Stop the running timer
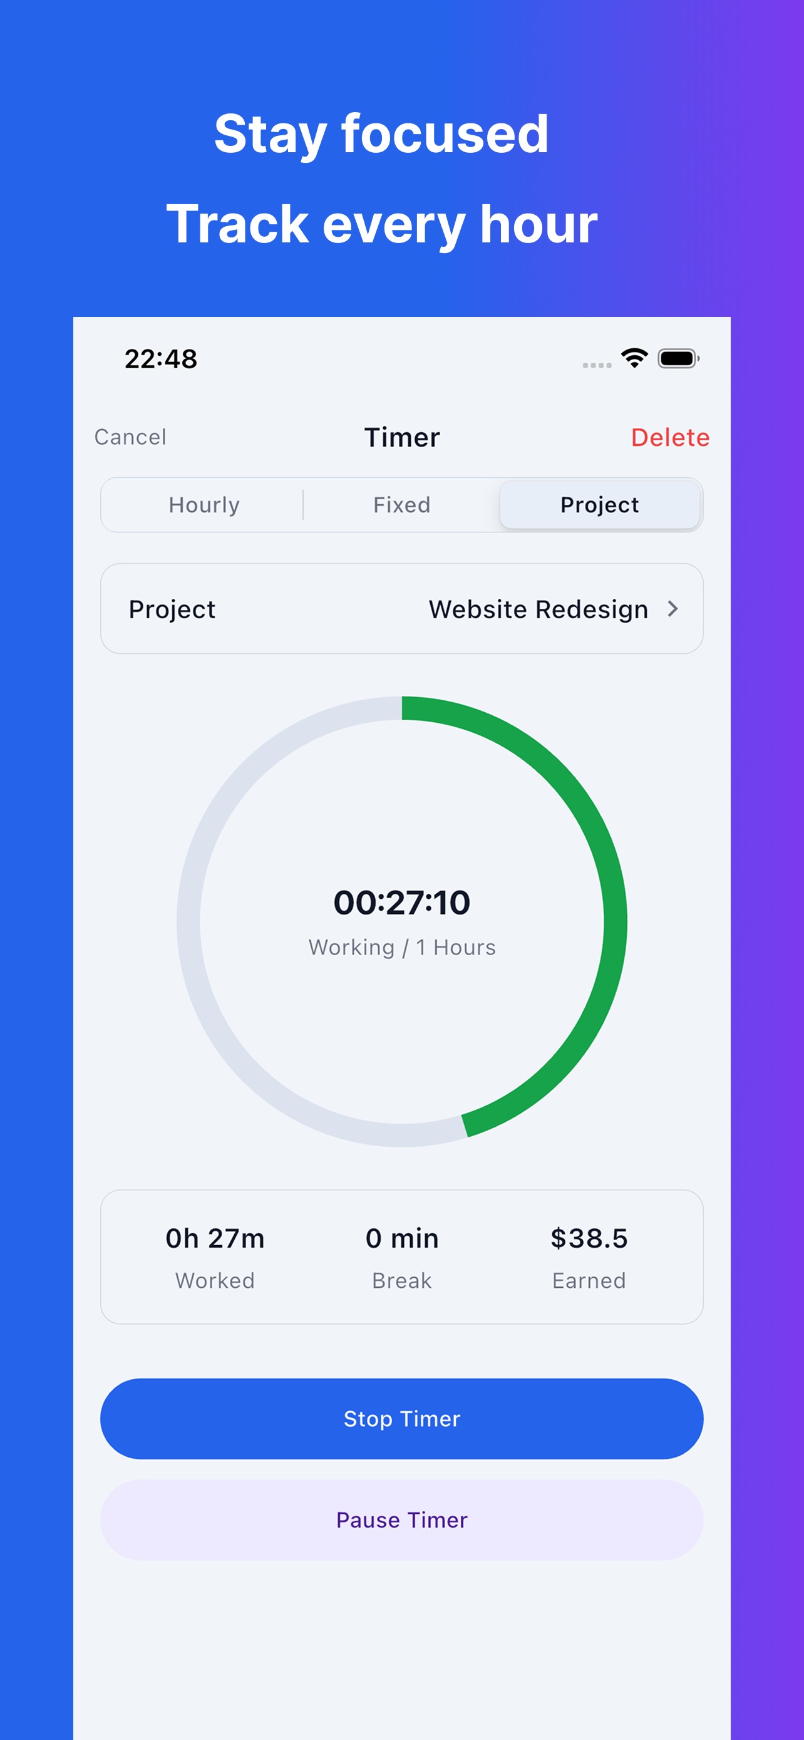This screenshot has width=804, height=1740. (401, 1419)
